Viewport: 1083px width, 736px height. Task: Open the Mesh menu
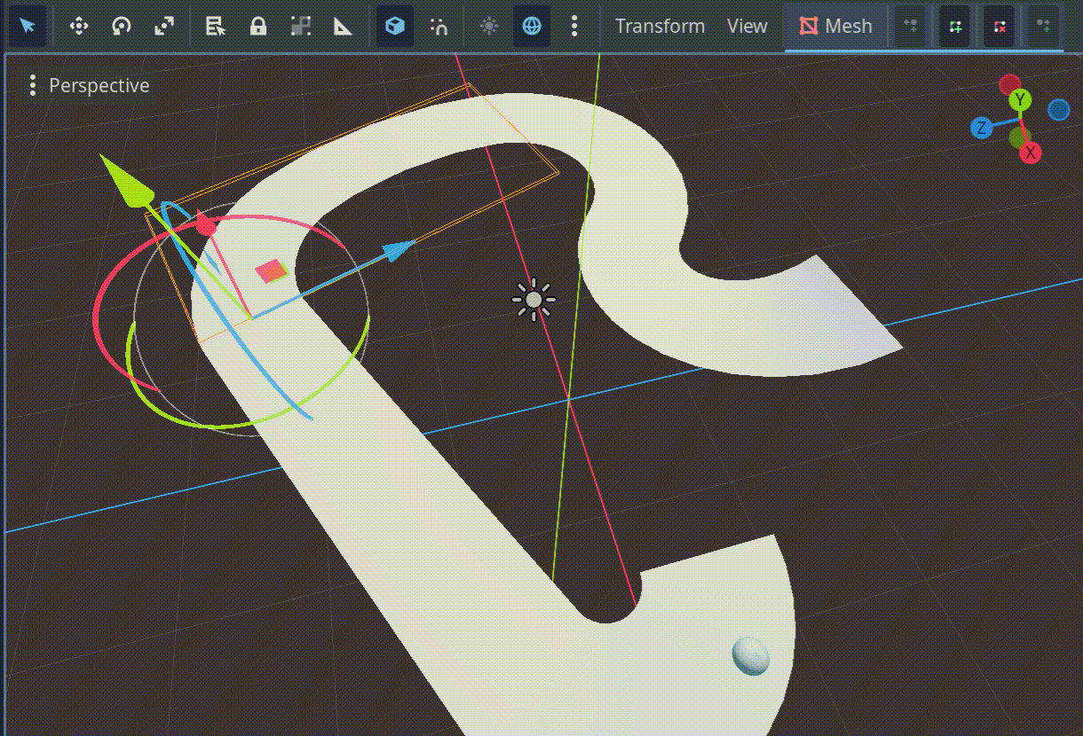click(x=835, y=26)
